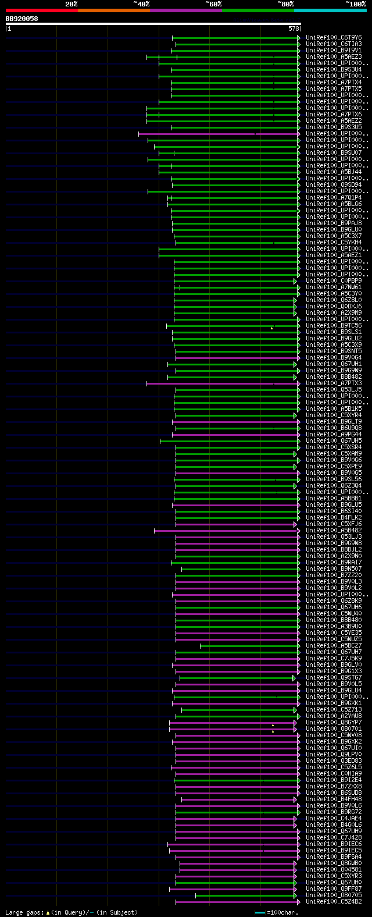Click the yellow gap marker on the UniRef100_Q8GYP7 row

coord(273,724)
